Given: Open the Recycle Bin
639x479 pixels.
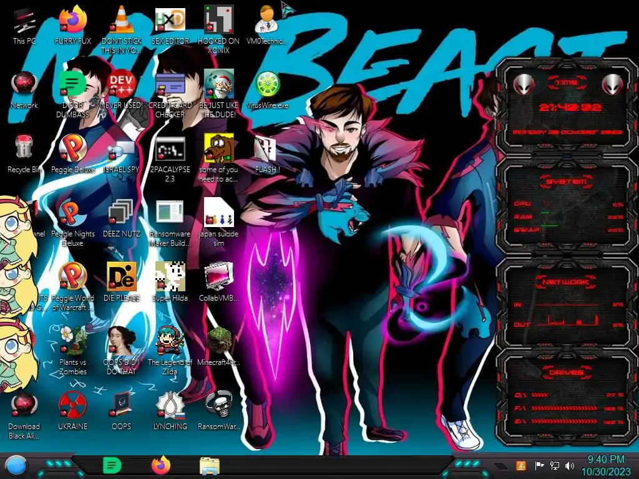Looking at the screenshot, I should click(x=24, y=155).
